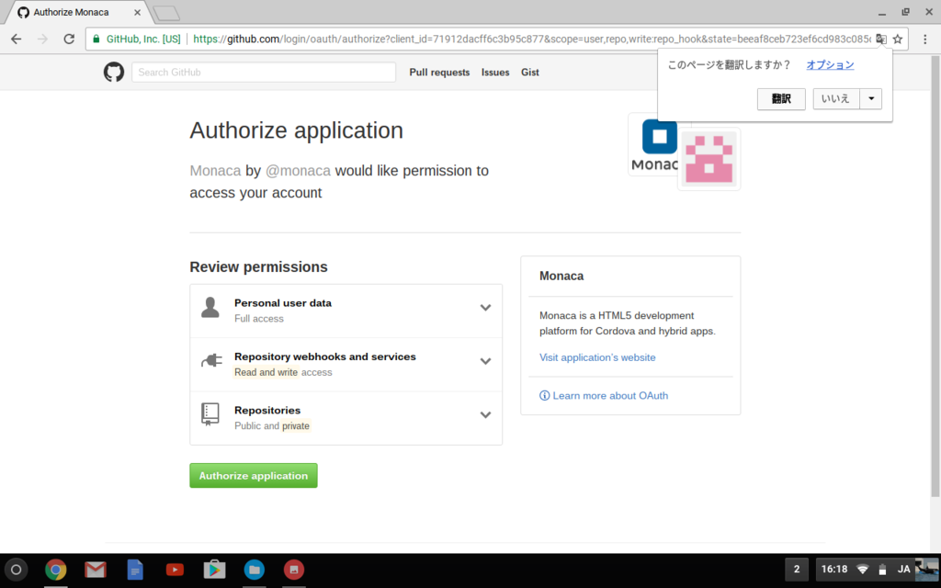This screenshot has width=941, height=588.
Task: Expand Repository webhooks and services details
Action: 485,361
